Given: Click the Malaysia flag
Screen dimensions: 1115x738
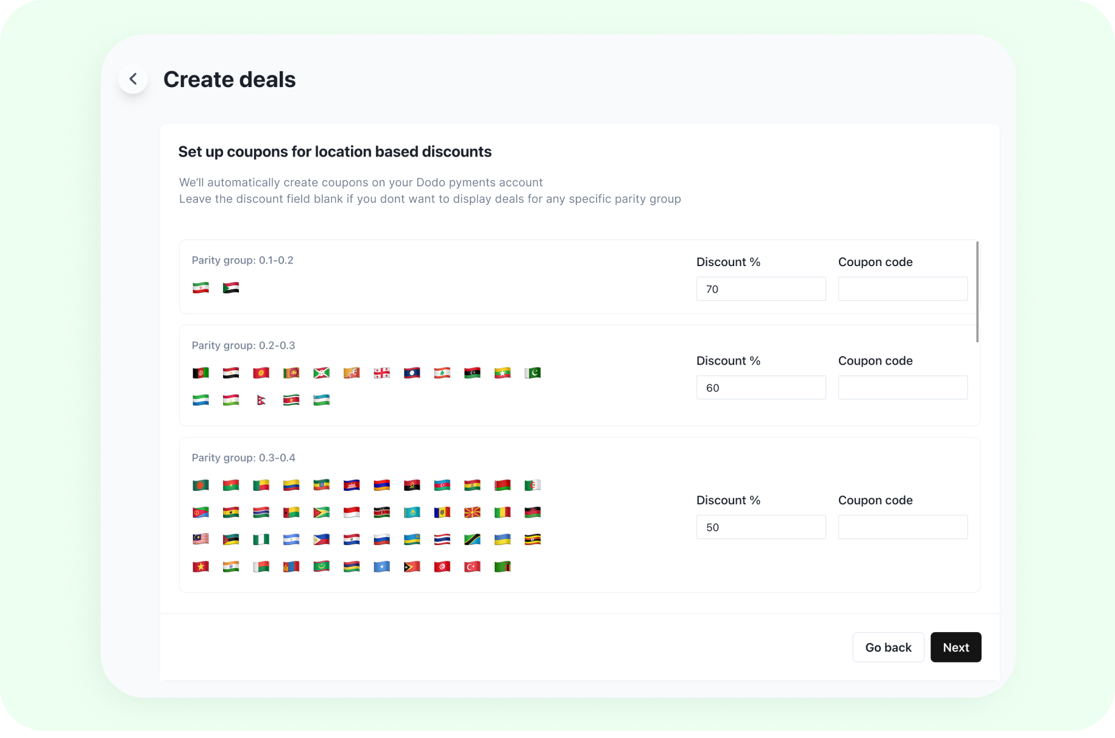Looking at the screenshot, I should (200, 539).
